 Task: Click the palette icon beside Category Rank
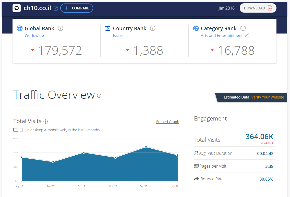tap(196, 28)
